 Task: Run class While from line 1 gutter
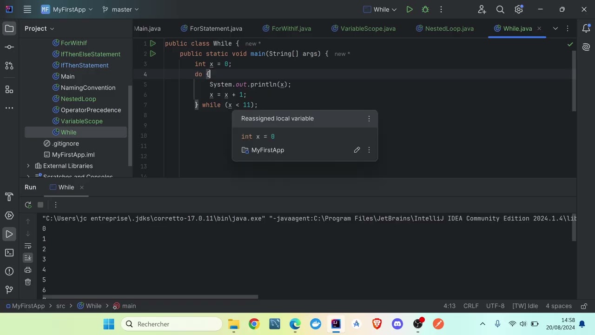pyautogui.click(x=152, y=43)
